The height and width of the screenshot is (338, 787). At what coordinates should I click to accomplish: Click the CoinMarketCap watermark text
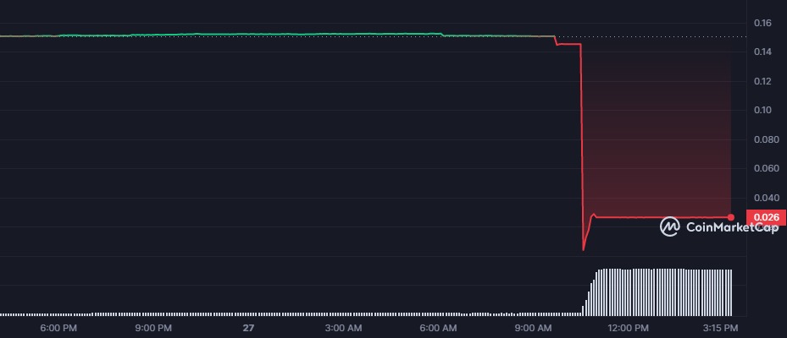tap(731, 226)
